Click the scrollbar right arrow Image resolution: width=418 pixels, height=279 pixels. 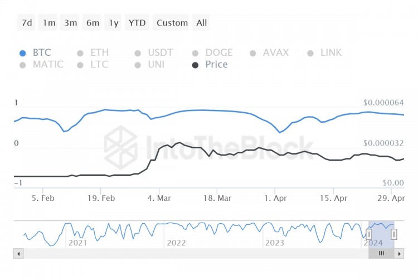coord(399,254)
